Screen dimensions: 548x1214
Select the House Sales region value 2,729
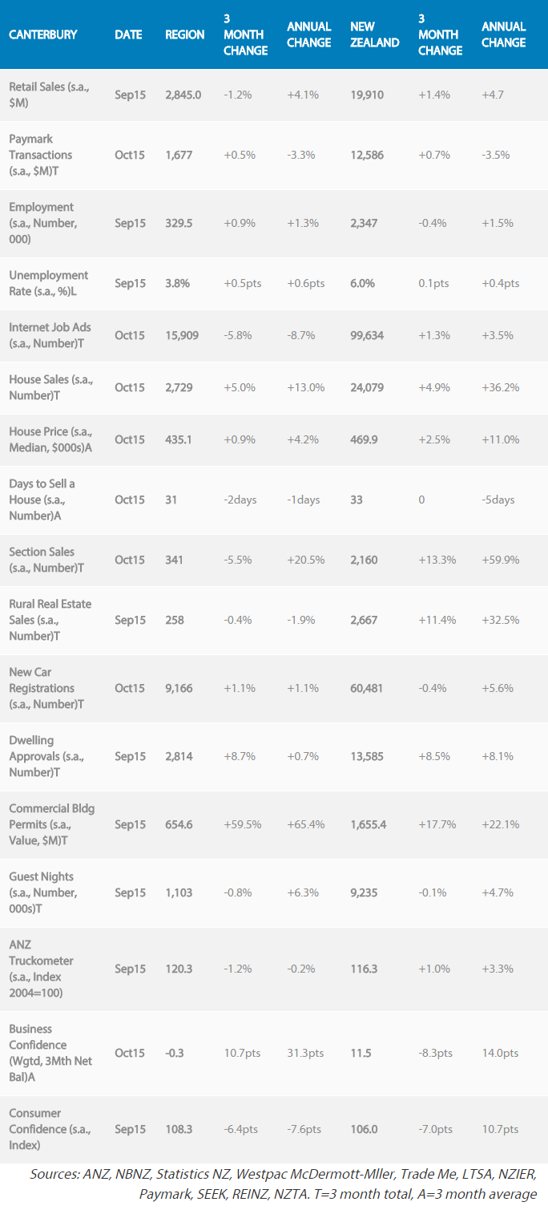(180, 387)
